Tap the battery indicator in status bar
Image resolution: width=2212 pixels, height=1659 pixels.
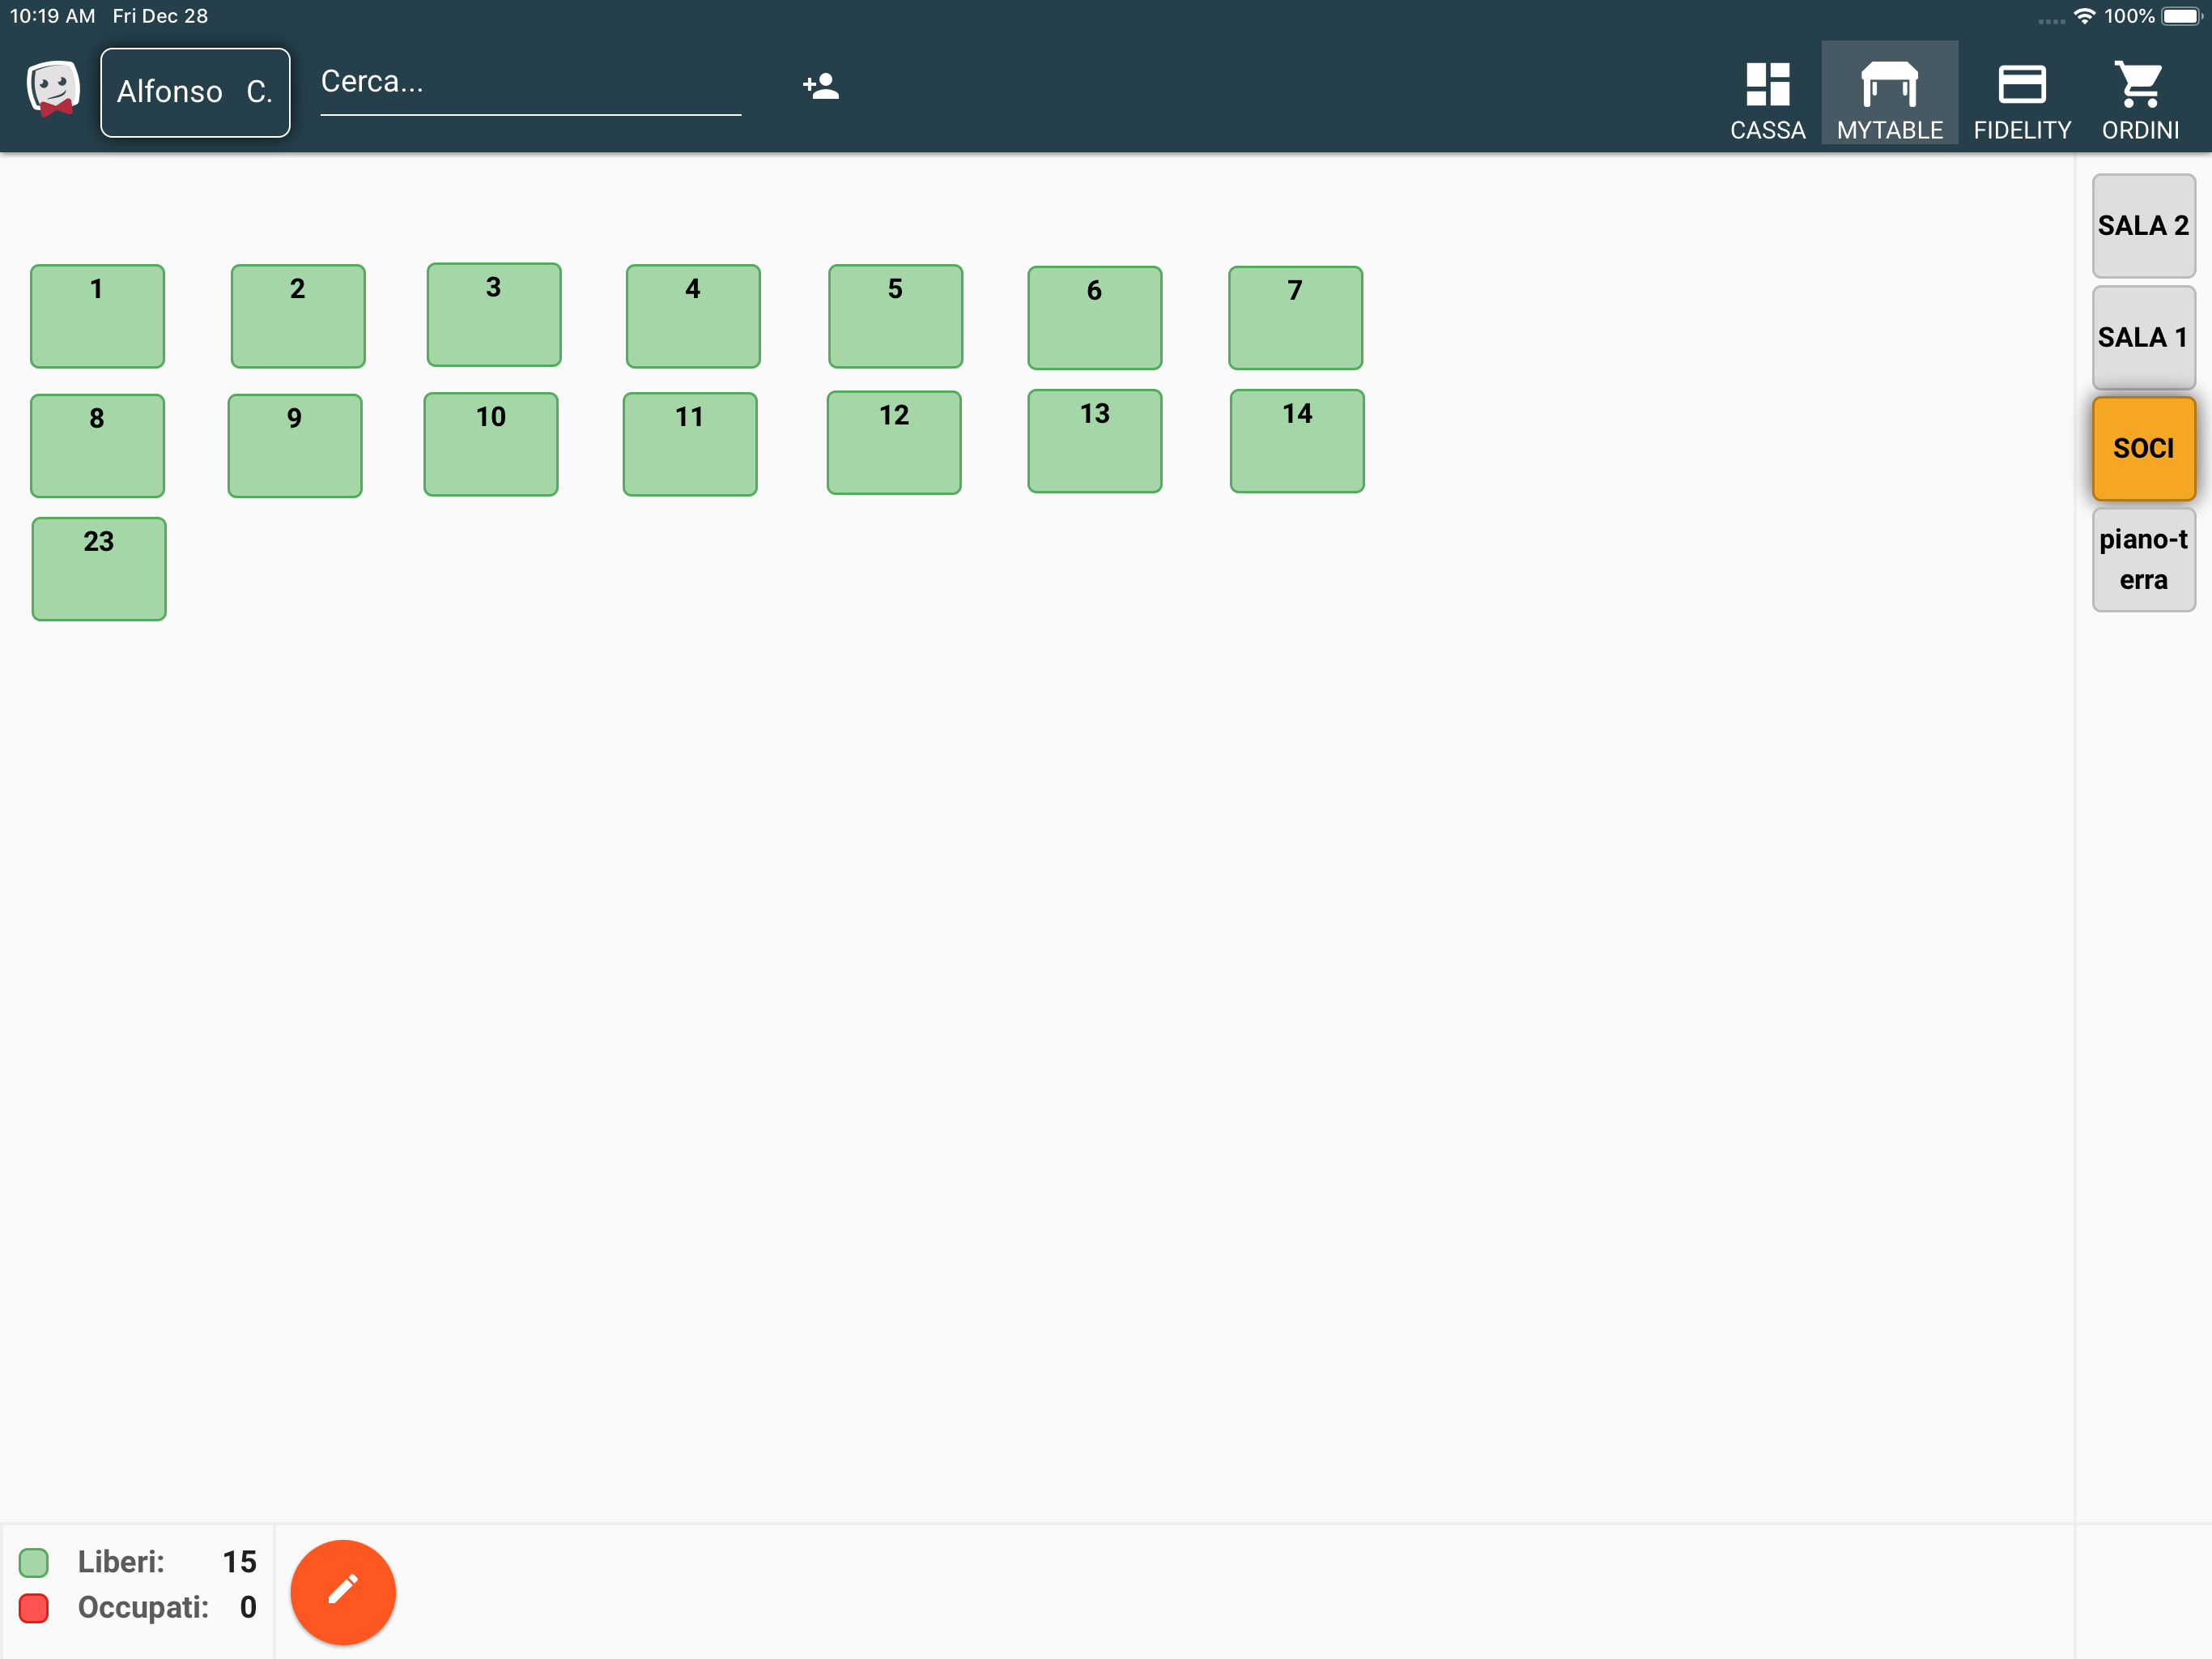2182,16
